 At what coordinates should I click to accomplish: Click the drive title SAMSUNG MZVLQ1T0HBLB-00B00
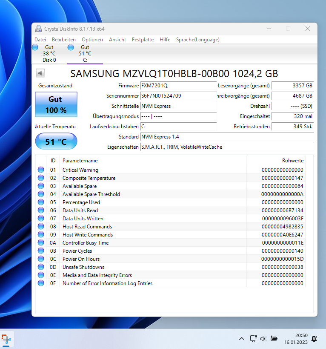(174, 74)
